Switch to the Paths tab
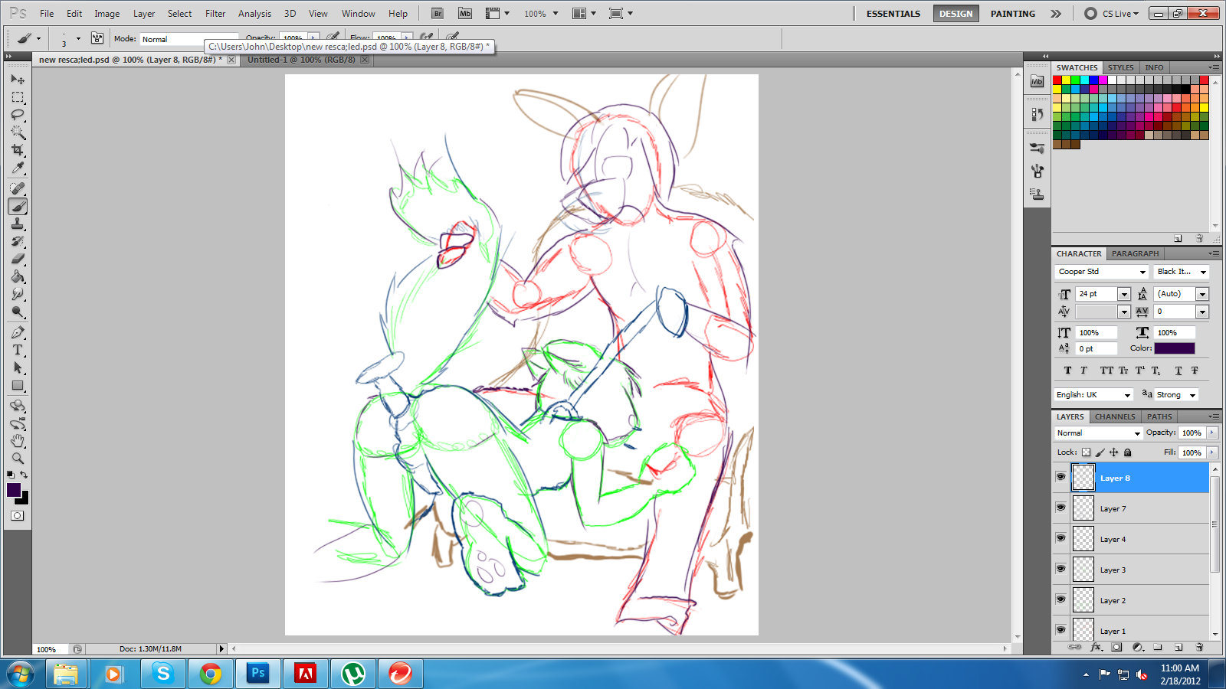Screen dimensions: 1226x689 point(1159,416)
